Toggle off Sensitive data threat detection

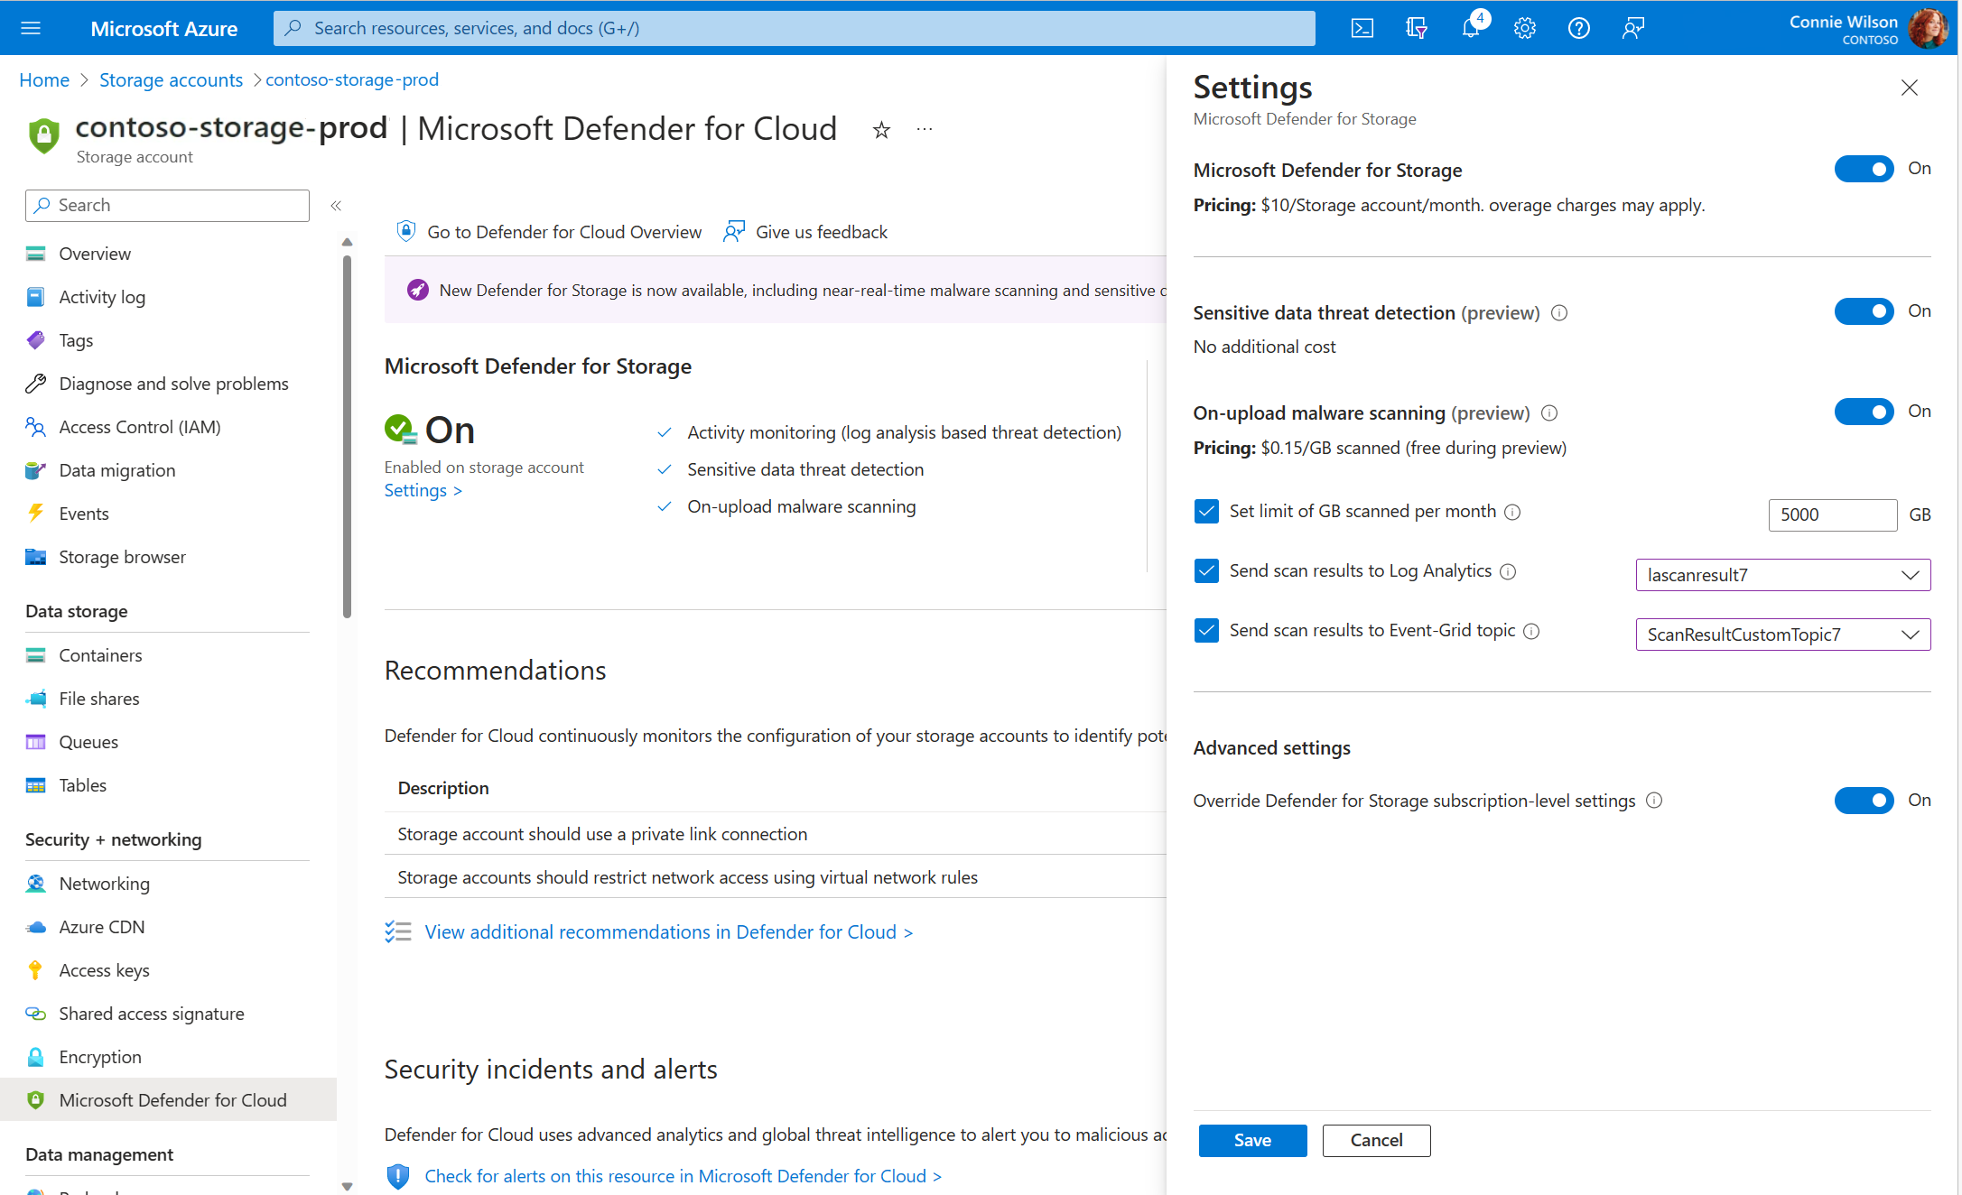[x=1864, y=311]
